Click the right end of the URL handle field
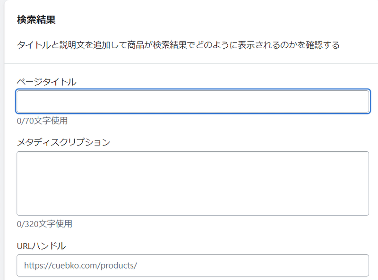The height and width of the screenshot is (280, 378). pos(361,265)
